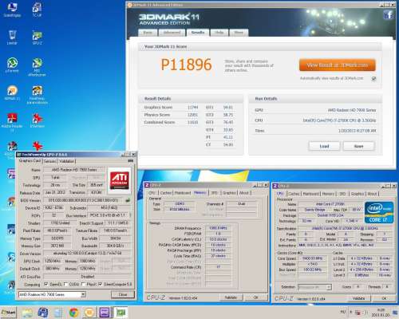399x319 pixels.
Task: Show hidden tray icons arrow
Action: (351, 312)
